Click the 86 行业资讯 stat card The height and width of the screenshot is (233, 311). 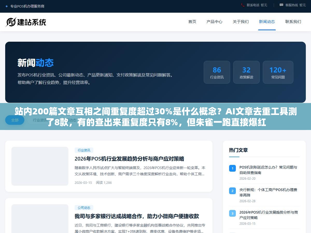(217, 72)
